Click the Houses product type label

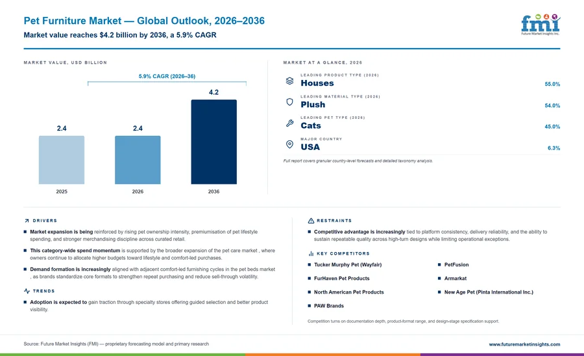pos(317,83)
